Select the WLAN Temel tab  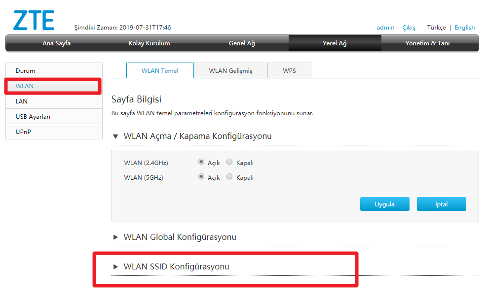(x=160, y=70)
